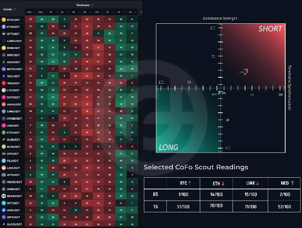The image size is (302, 228).
Task: Click the 1/100 DS value for BTC
Action: [183, 194]
